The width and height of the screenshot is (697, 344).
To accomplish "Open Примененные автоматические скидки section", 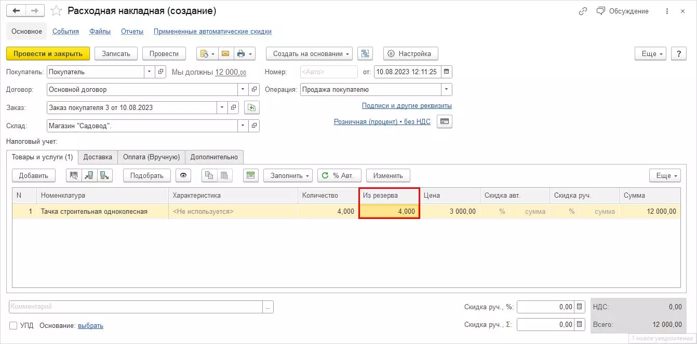I will click(212, 31).
